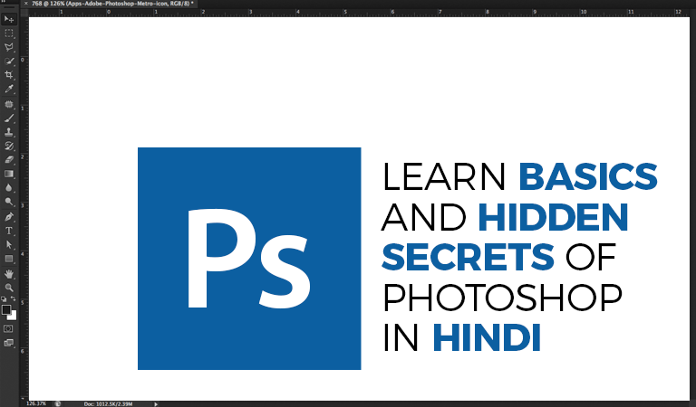Select the Crop tool

pos(8,75)
